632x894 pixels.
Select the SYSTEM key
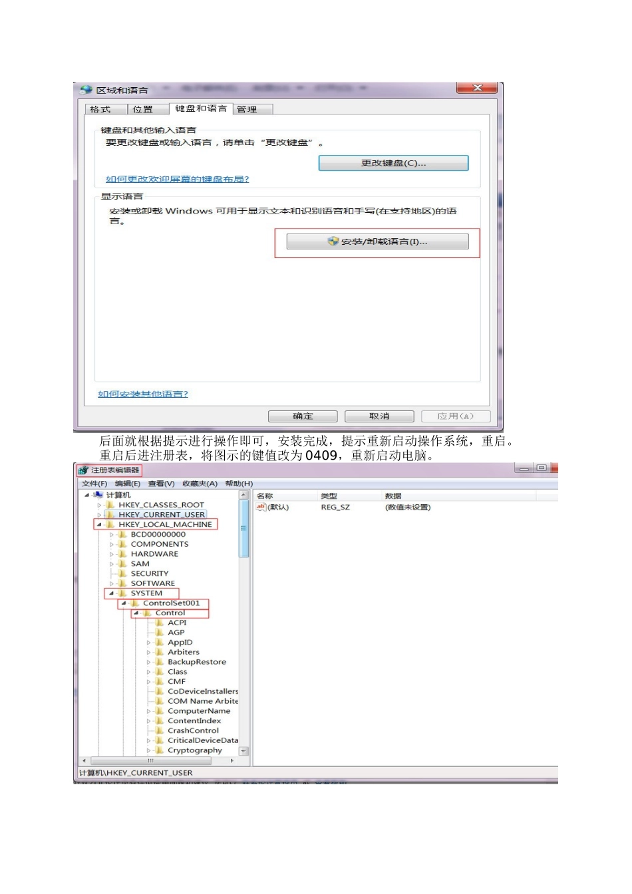tap(146, 593)
